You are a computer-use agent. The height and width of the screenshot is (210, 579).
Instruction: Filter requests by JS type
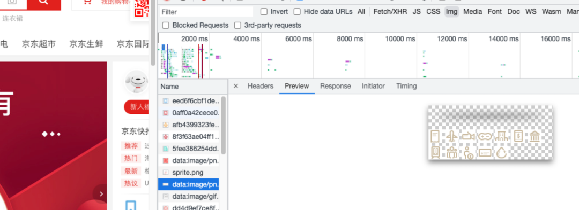pyautogui.click(x=417, y=12)
